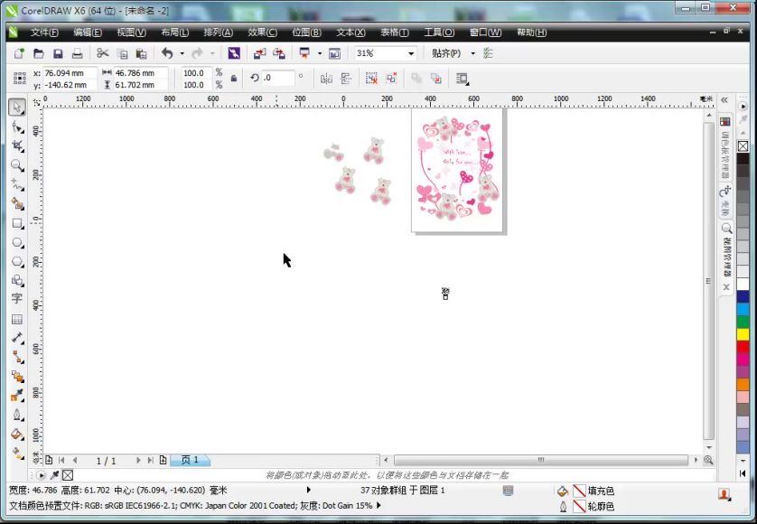Open the 编辑(E) menu
This screenshot has height=524, width=757.
(88, 33)
